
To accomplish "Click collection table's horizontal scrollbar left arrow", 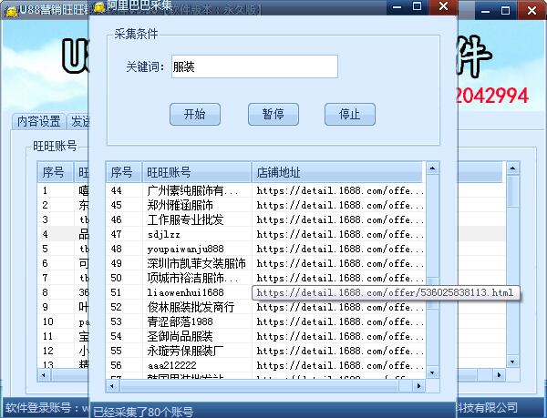I will (x=112, y=385).
